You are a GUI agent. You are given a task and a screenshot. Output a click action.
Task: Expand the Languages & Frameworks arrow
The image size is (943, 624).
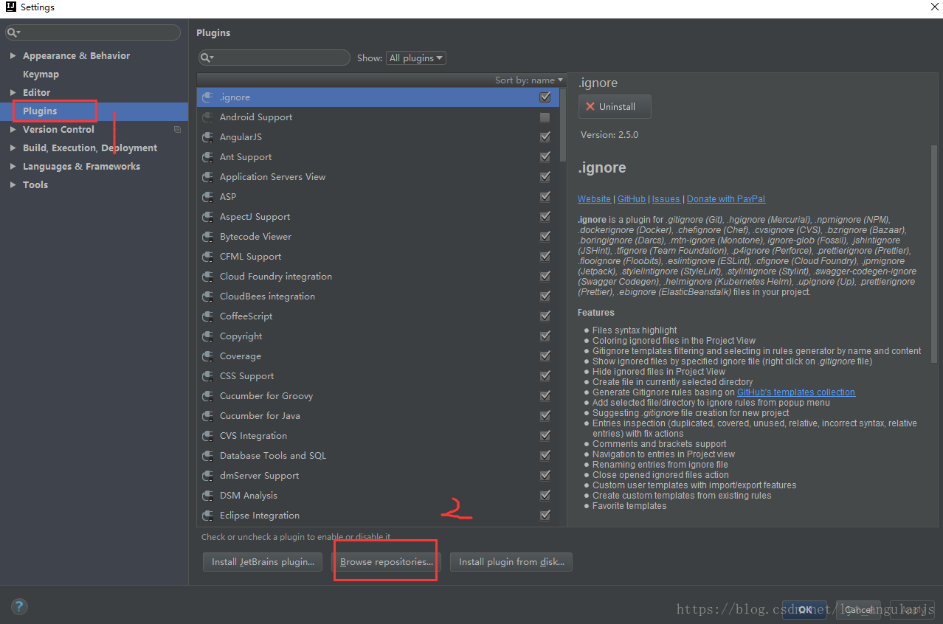(x=13, y=167)
